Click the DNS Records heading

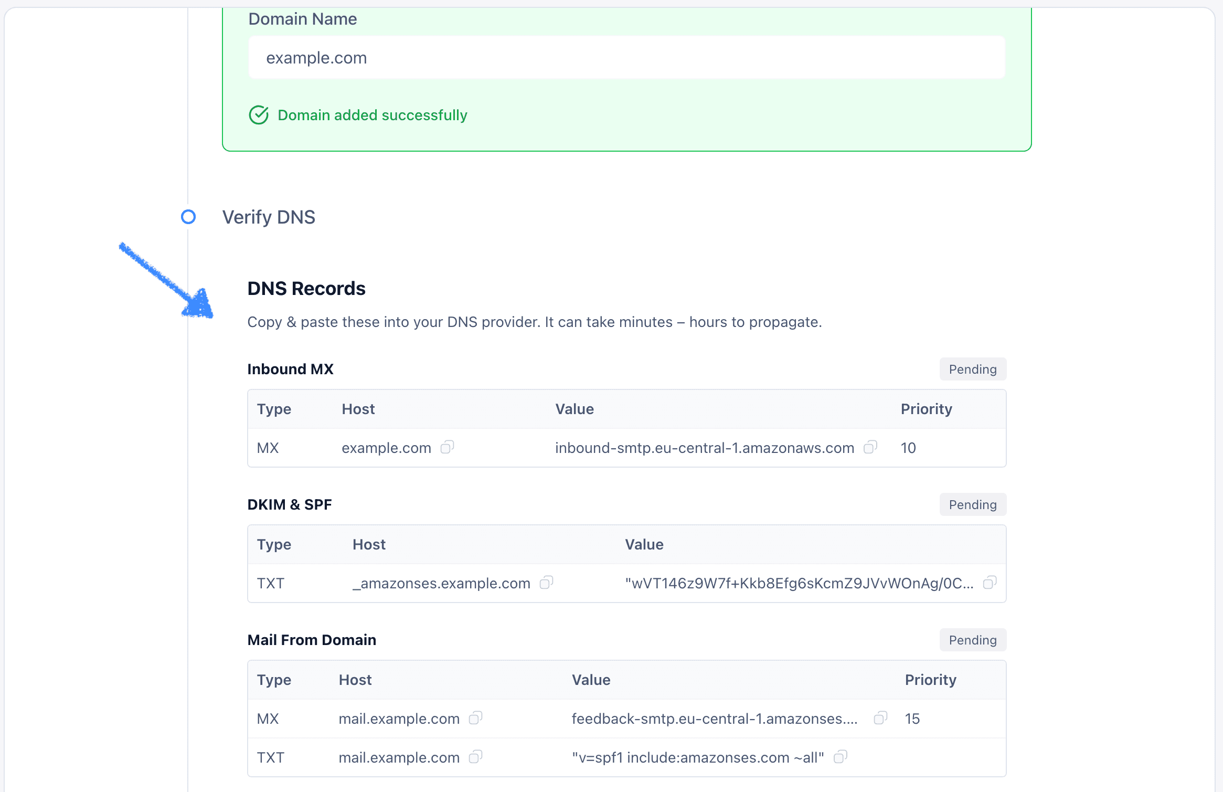306,288
